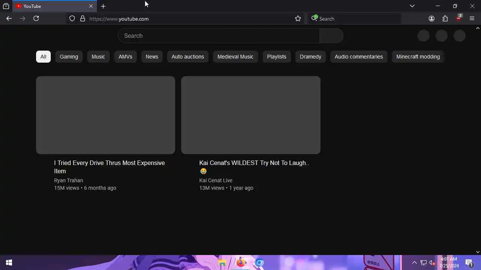
Task: Open the Windows Start menu
Action: click(9, 262)
